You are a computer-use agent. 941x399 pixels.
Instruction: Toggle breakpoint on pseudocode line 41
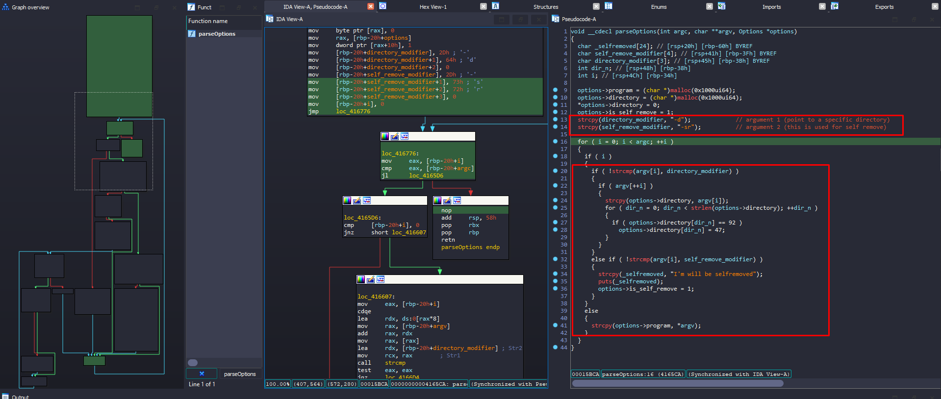555,325
